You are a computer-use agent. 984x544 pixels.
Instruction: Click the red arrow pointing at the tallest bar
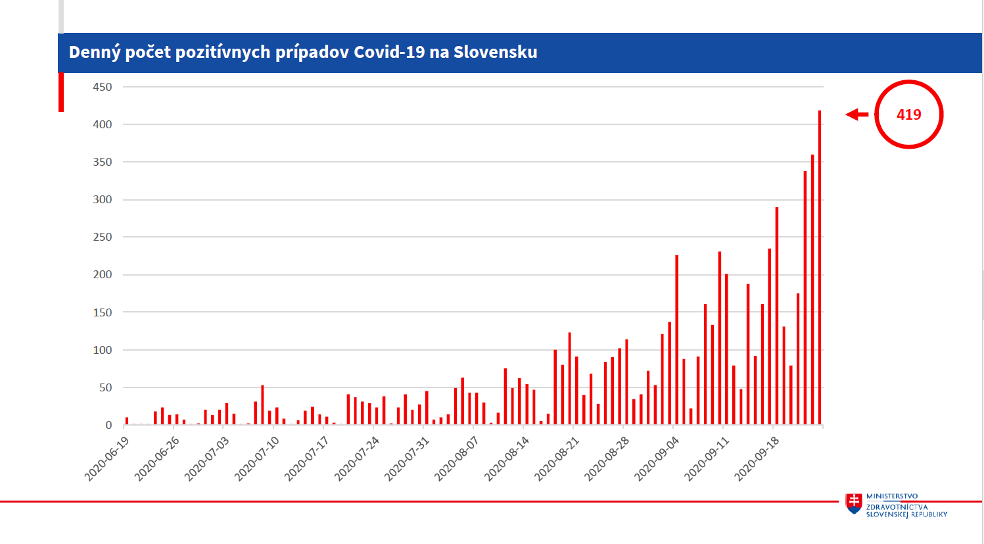856,114
